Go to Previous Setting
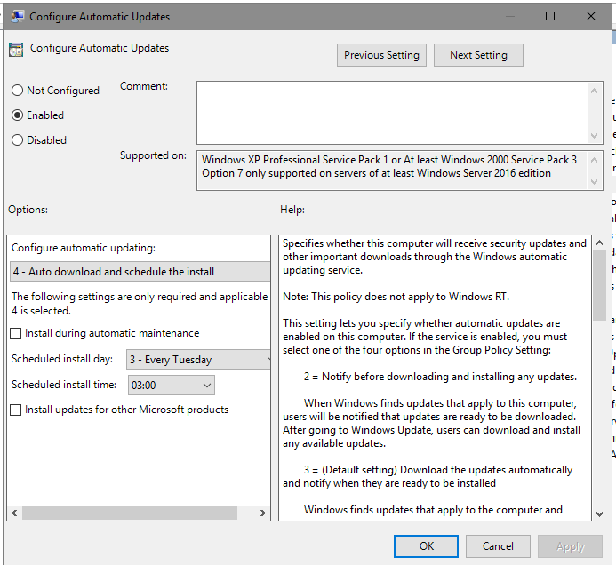The height and width of the screenshot is (565, 616). pos(381,55)
